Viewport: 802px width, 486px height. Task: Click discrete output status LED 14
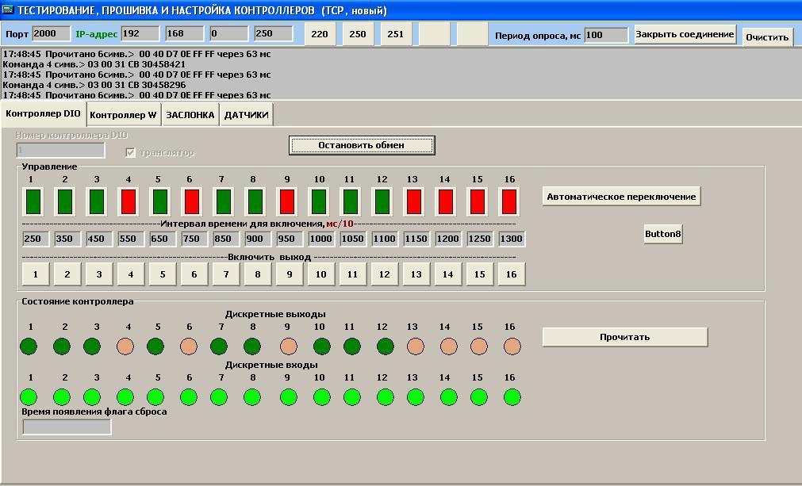(448, 346)
